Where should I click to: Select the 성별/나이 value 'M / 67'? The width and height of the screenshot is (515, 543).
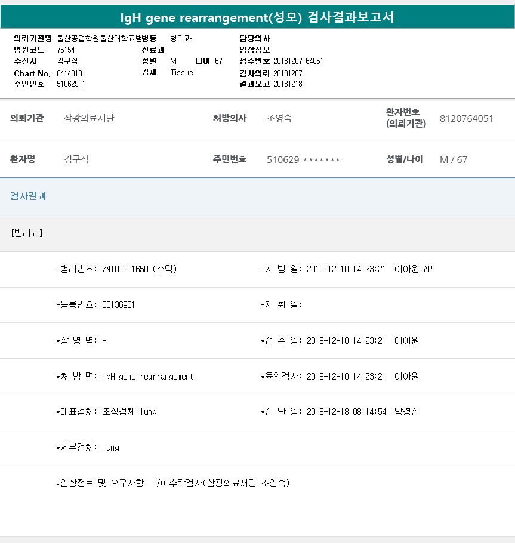(454, 159)
